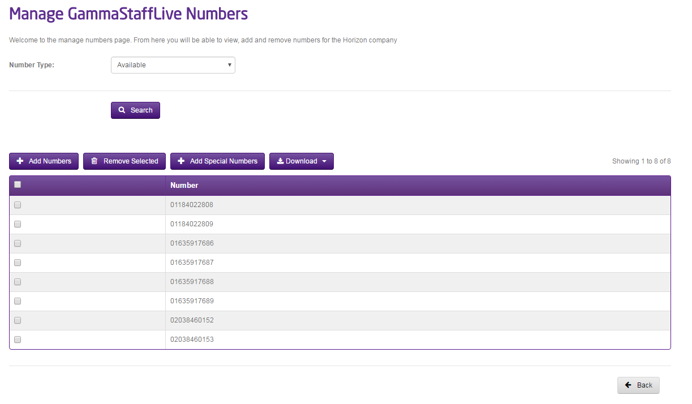
Task: Check the box for 01184022809
Action: tap(18, 224)
